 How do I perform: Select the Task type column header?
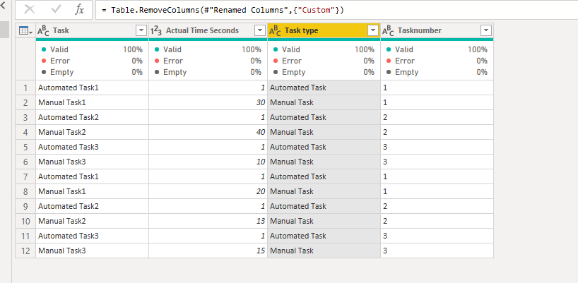[x=324, y=30]
